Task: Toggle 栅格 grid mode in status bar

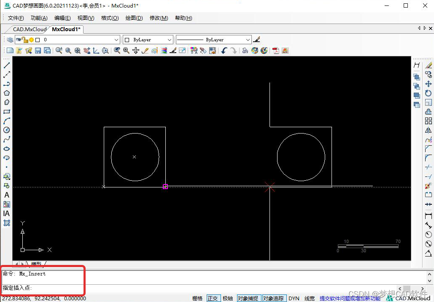Action: tap(197, 298)
